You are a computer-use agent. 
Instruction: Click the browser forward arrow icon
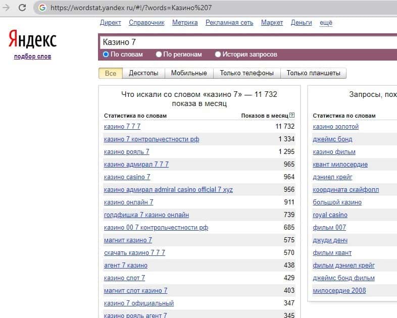click(x=6, y=8)
